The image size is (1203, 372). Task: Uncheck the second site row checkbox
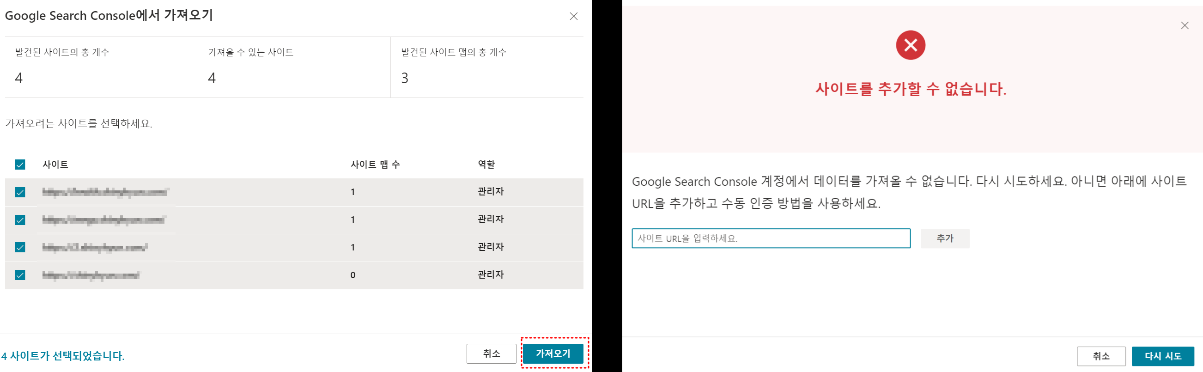click(x=19, y=220)
